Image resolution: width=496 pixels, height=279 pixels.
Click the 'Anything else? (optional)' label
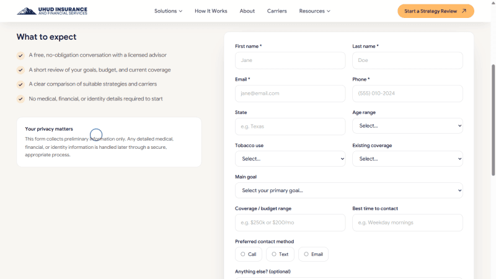pyautogui.click(x=262, y=272)
